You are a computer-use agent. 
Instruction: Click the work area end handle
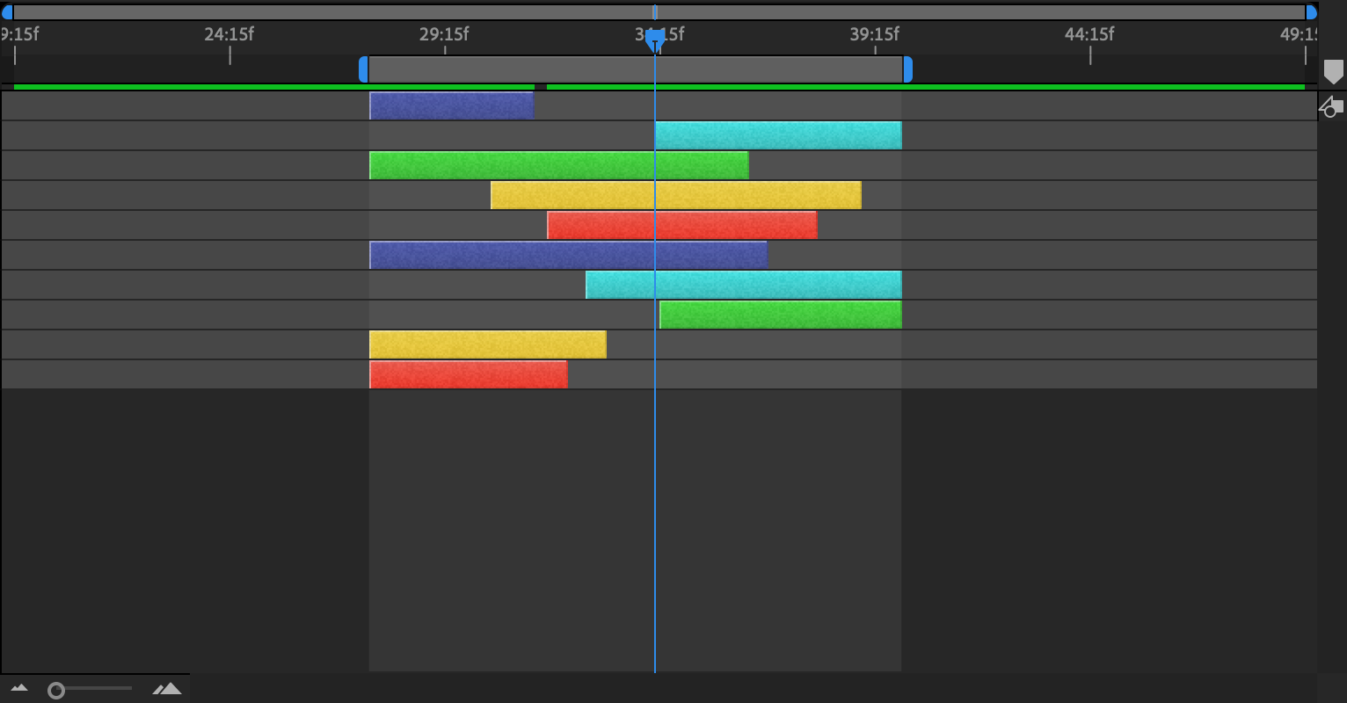(907, 70)
